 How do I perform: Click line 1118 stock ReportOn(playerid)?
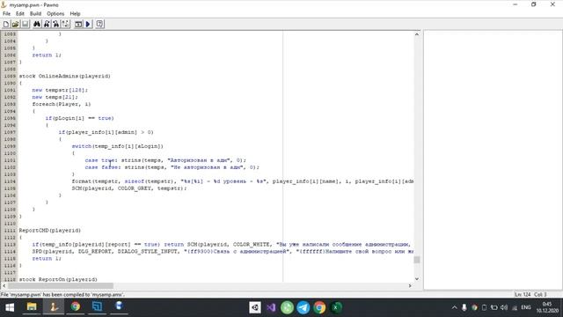tap(58, 279)
